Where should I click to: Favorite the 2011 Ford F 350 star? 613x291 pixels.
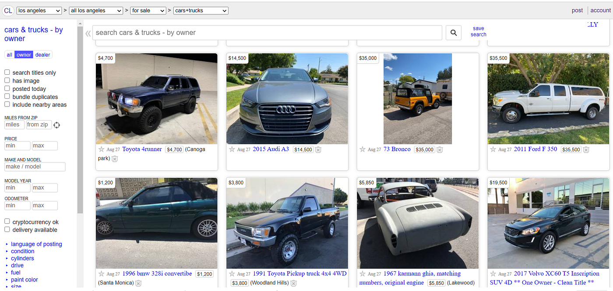(x=493, y=149)
